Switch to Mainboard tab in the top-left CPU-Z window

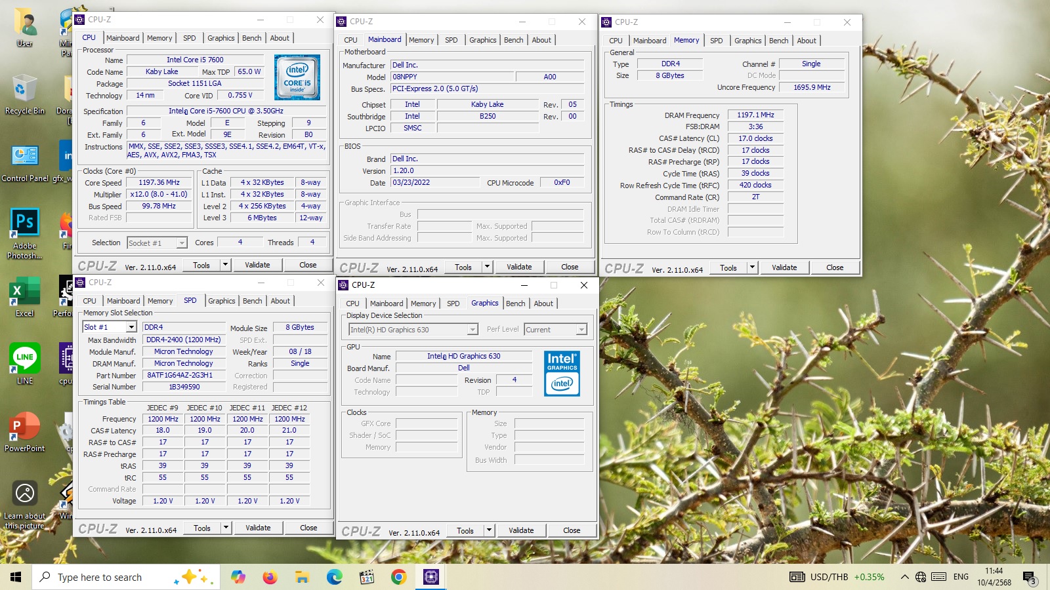pos(123,38)
